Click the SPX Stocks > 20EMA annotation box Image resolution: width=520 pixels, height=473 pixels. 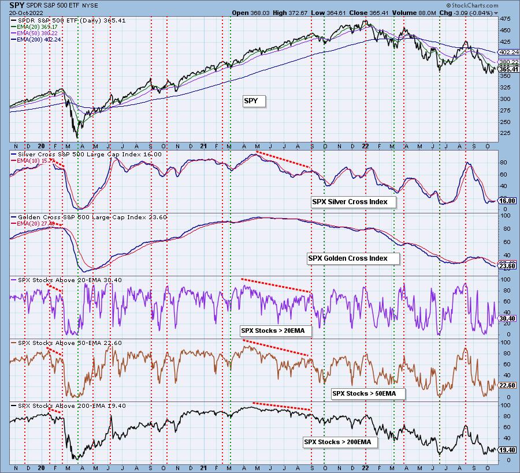pyautogui.click(x=276, y=331)
